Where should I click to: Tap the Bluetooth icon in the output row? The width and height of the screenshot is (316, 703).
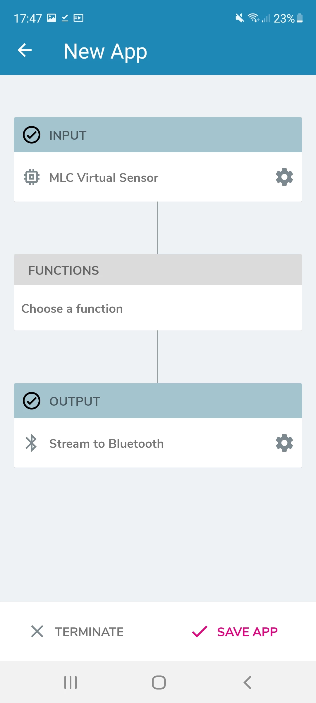[x=31, y=443]
